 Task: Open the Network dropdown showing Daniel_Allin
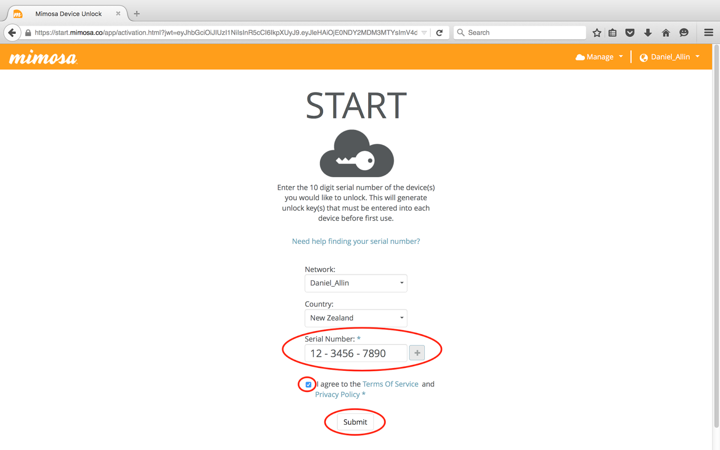356,283
